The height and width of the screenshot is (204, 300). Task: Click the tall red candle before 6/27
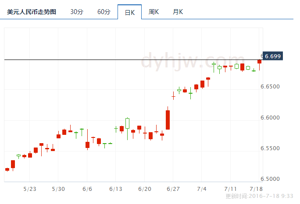point(168,120)
